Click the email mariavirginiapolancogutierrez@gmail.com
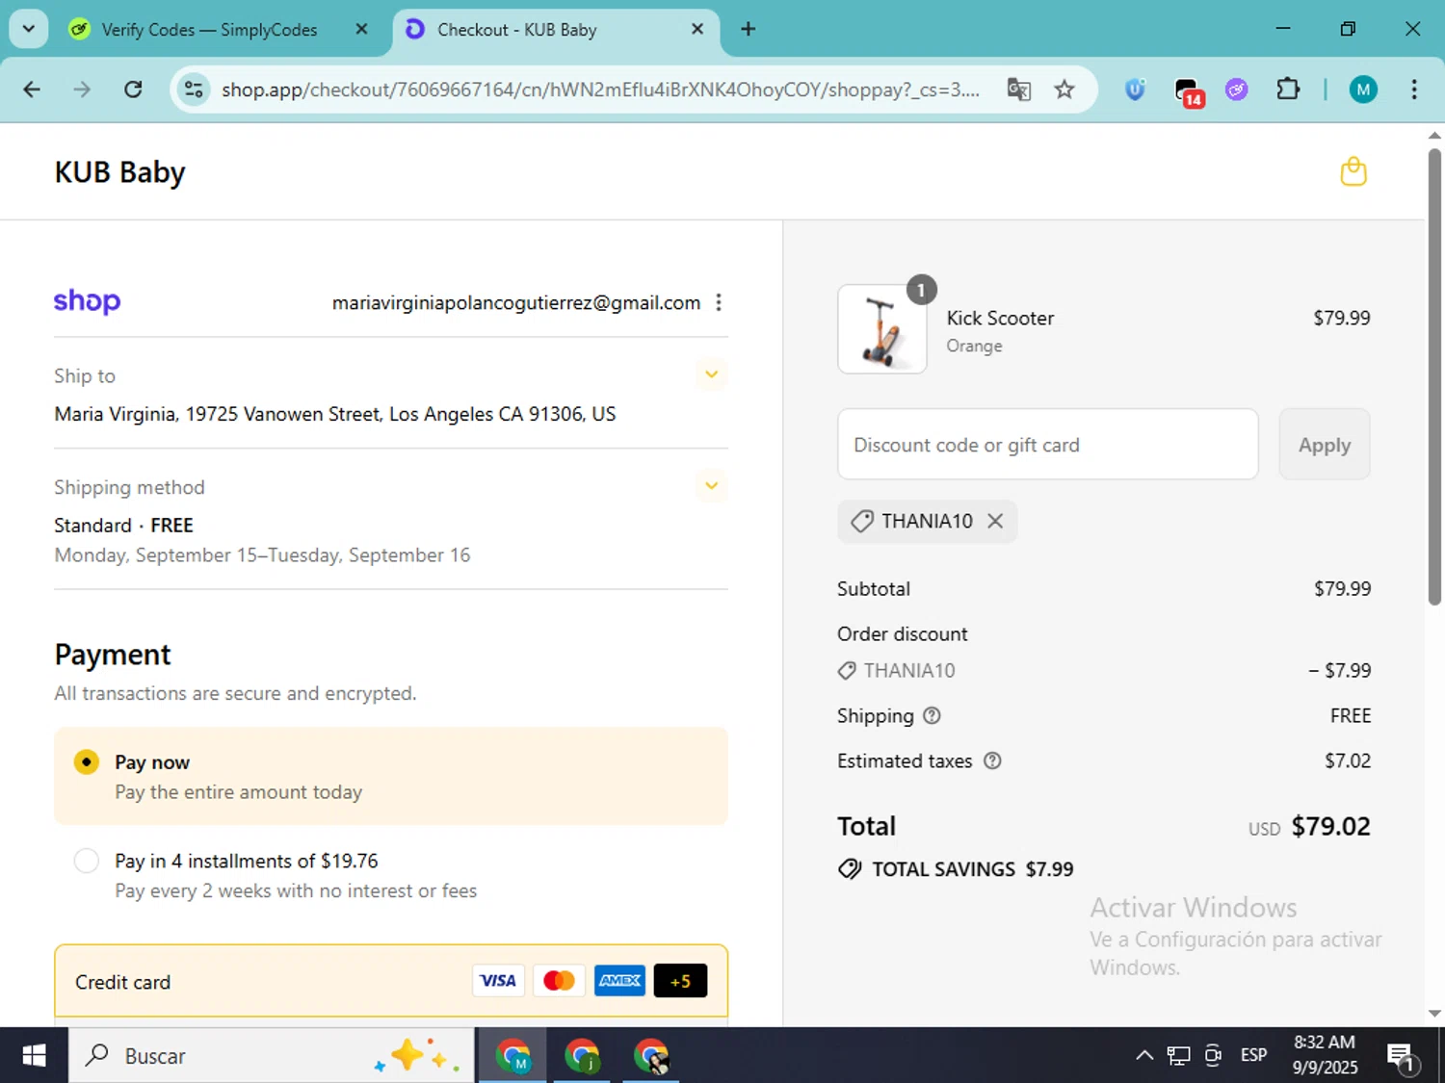 [x=516, y=302]
